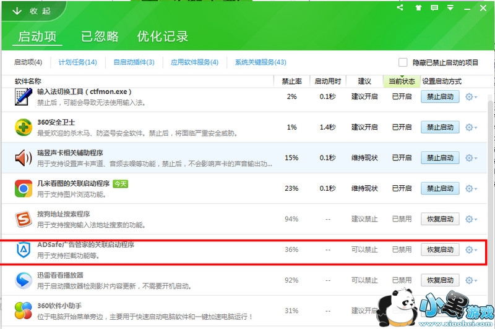
Task: Click the 94% disable rate value
Action: tap(291, 219)
